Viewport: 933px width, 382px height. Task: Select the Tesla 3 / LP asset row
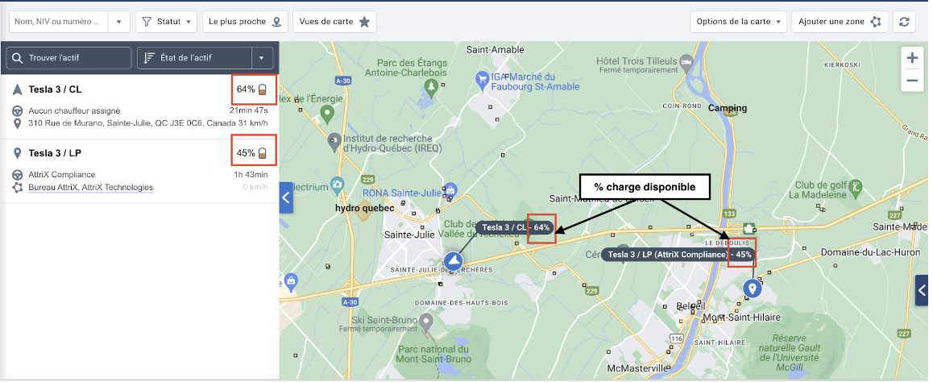140,171
